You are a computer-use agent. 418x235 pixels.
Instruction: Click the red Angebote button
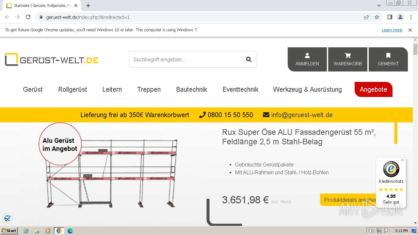pyautogui.click(x=373, y=89)
